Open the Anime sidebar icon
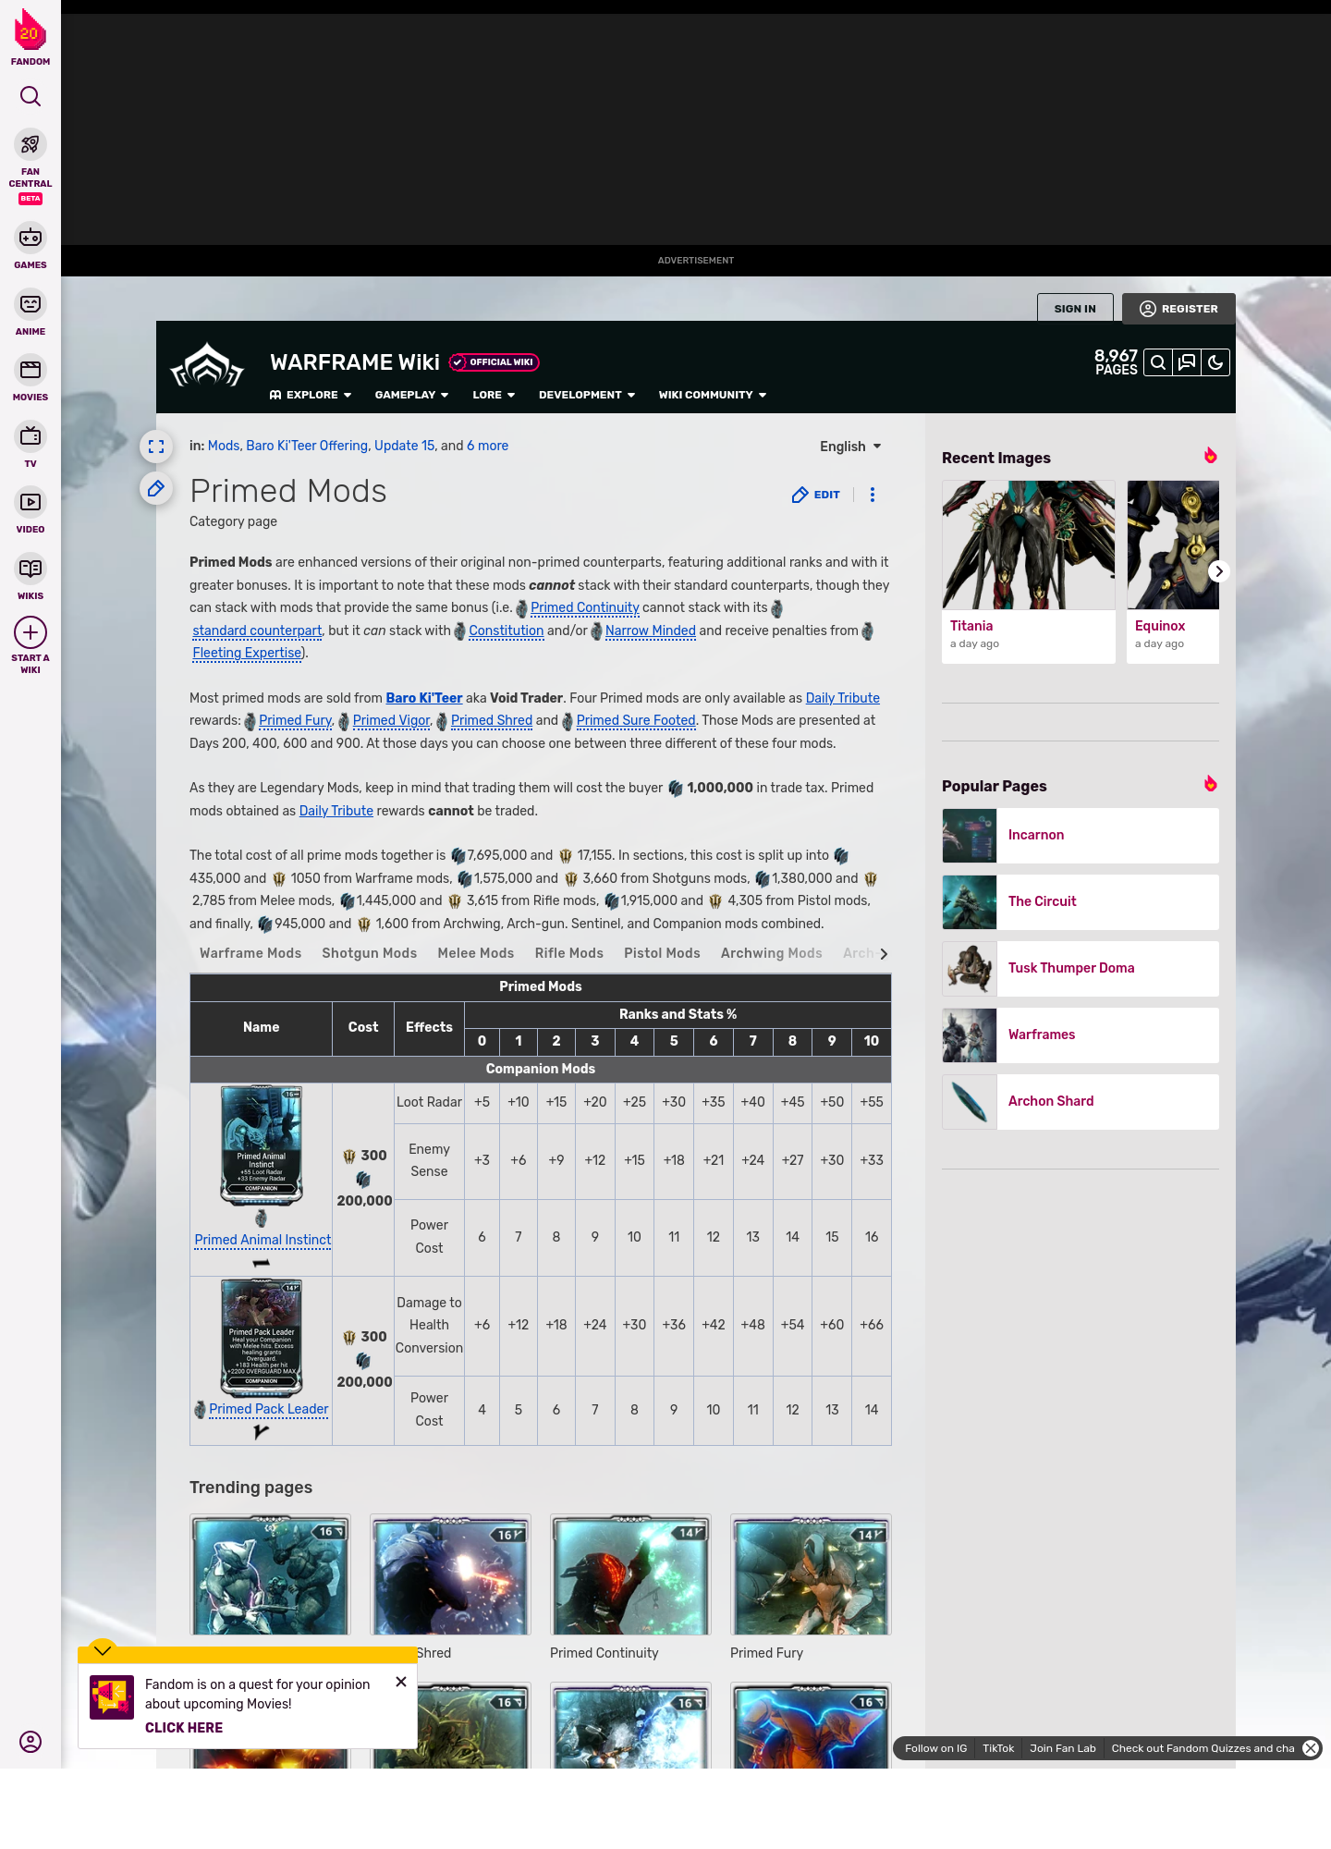 31,304
